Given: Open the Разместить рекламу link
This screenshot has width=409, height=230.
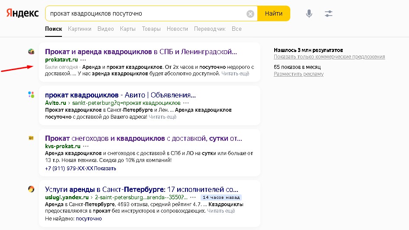Looking at the screenshot, I should (x=299, y=74).
